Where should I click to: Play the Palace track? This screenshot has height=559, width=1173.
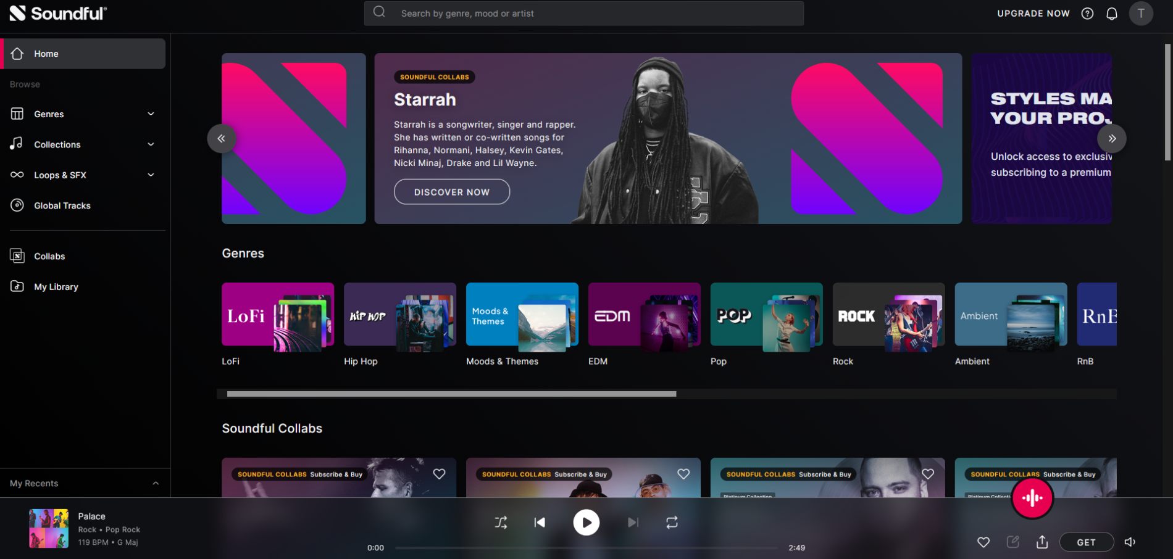point(586,523)
